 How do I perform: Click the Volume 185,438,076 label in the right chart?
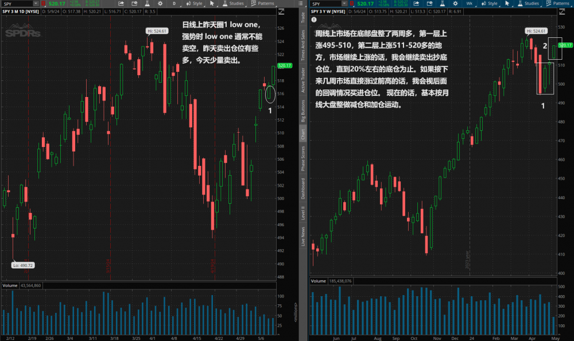(x=331, y=281)
